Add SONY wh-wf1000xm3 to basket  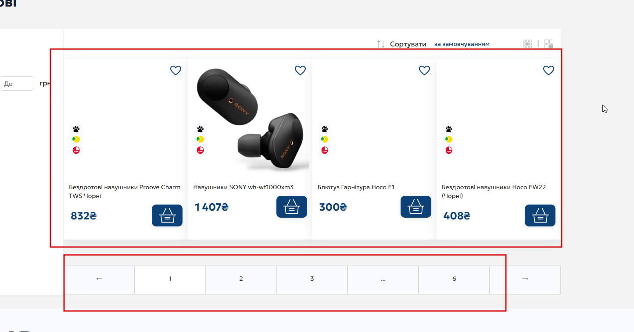(292, 207)
